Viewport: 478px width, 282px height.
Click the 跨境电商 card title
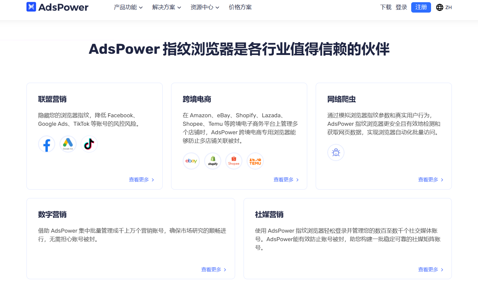coord(197,99)
